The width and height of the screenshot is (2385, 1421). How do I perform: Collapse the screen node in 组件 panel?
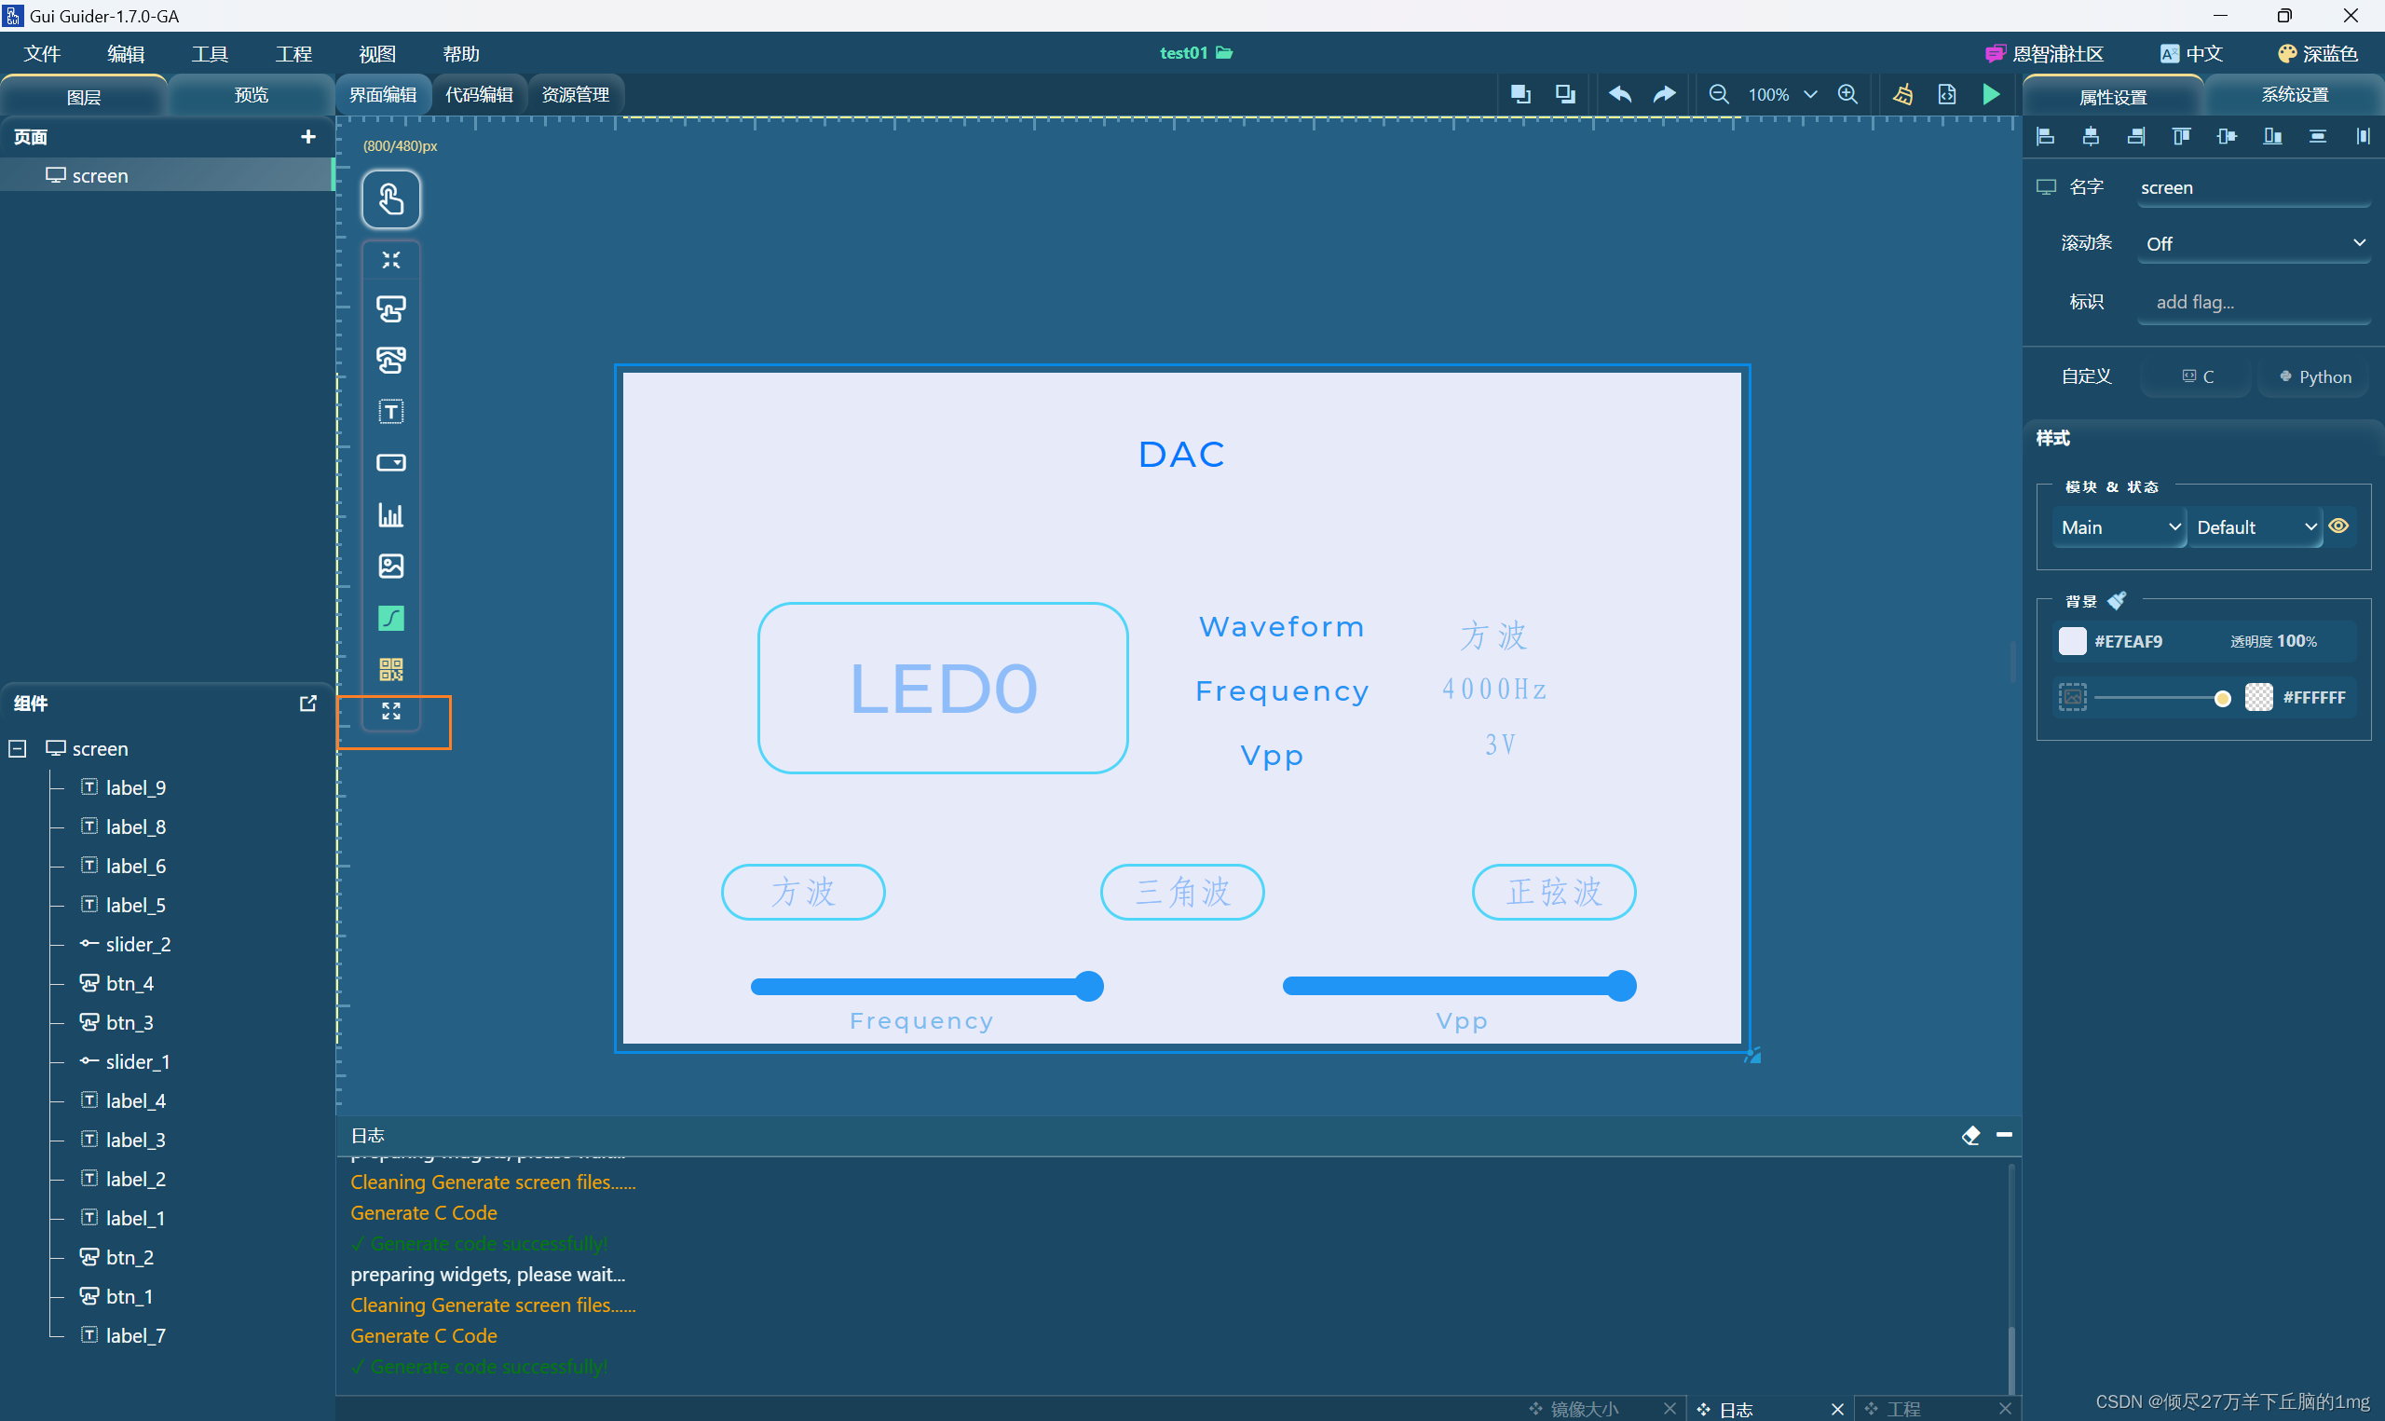tap(15, 748)
